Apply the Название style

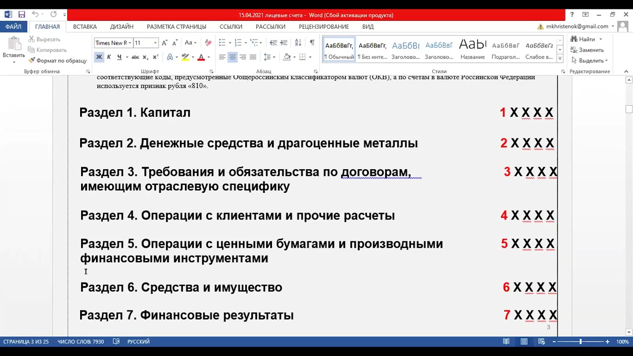[473, 50]
